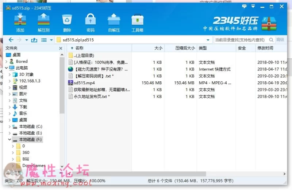Open the title bar menu dropdown arrow

253,7
